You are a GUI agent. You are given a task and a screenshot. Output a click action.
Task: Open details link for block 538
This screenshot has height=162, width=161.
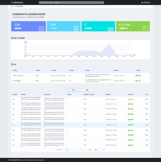point(146,99)
